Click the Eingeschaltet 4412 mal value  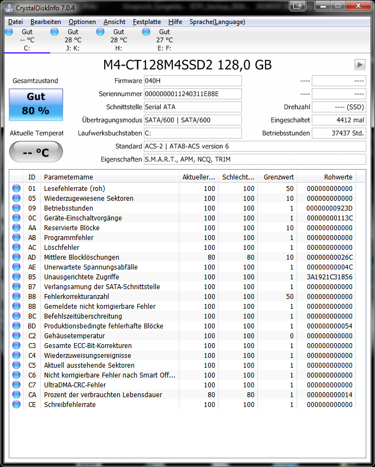(x=339, y=120)
